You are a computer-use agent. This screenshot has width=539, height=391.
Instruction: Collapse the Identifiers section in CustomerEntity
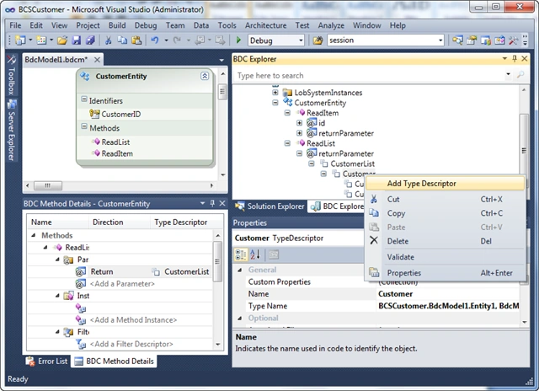click(x=84, y=99)
